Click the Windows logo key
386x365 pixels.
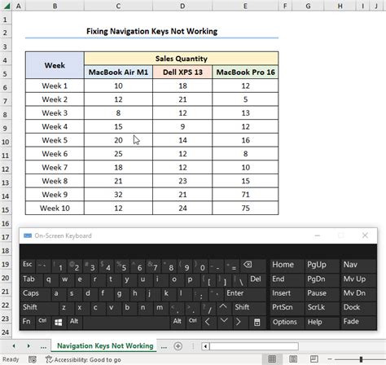tap(59, 323)
